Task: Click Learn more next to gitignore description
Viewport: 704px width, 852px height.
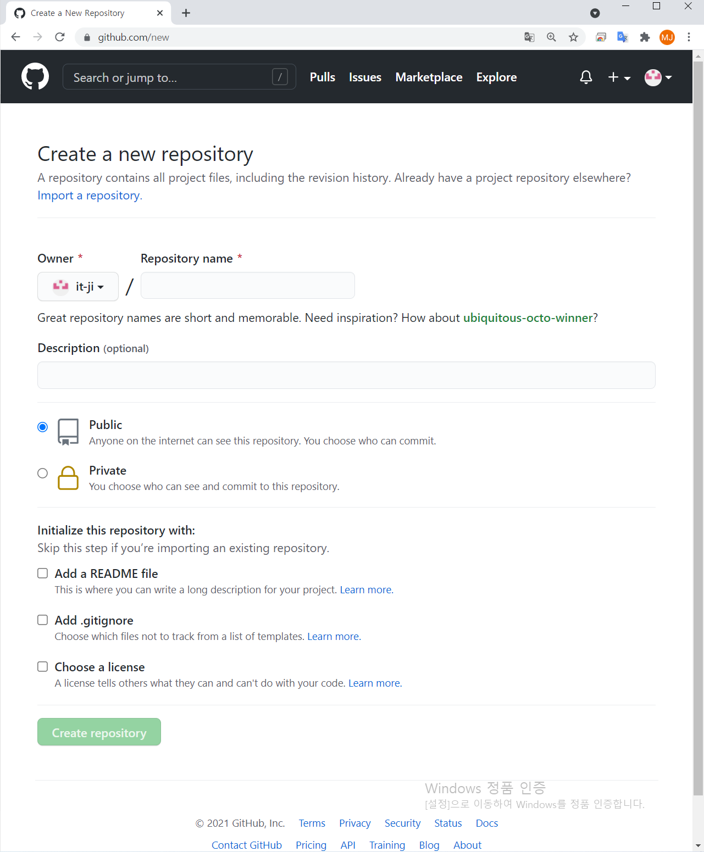Action: (x=334, y=637)
